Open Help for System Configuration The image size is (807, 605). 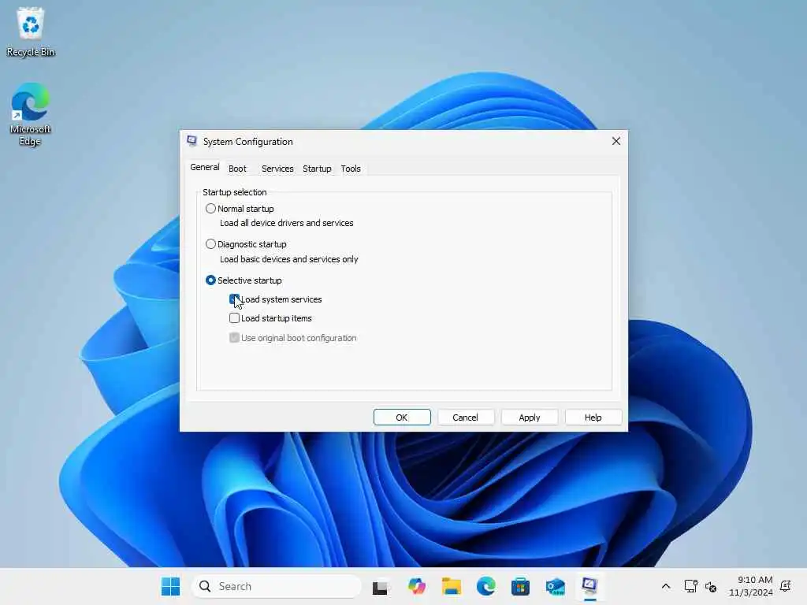tap(593, 418)
